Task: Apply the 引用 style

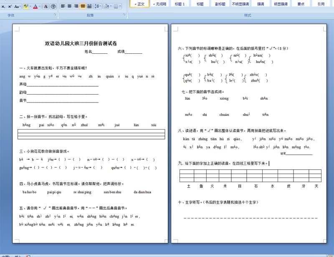Action: point(321,4)
